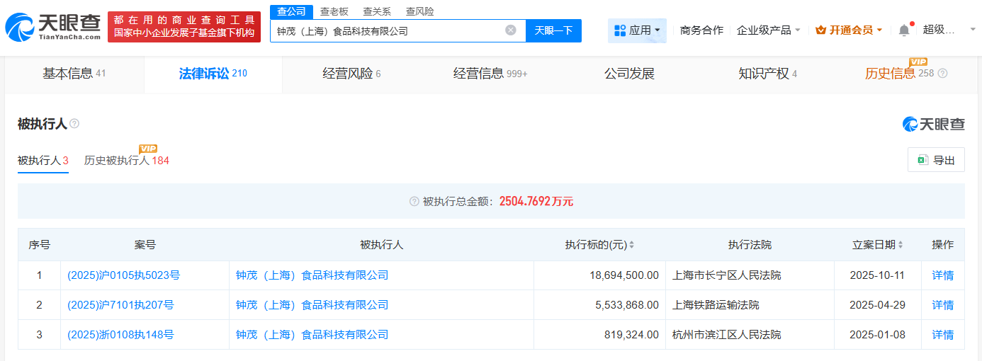Open 详情 for the 2025-04-29 case

942,305
